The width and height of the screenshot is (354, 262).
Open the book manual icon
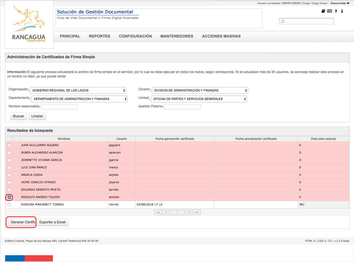pyautogui.click(x=323, y=11)
